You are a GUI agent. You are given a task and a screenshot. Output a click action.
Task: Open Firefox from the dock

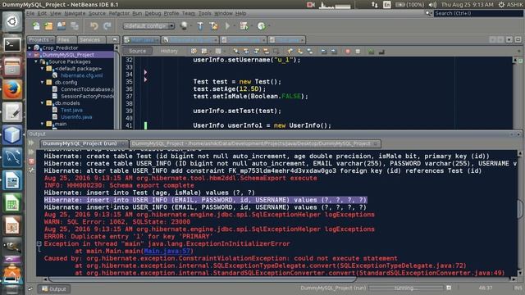pos(12,89)
